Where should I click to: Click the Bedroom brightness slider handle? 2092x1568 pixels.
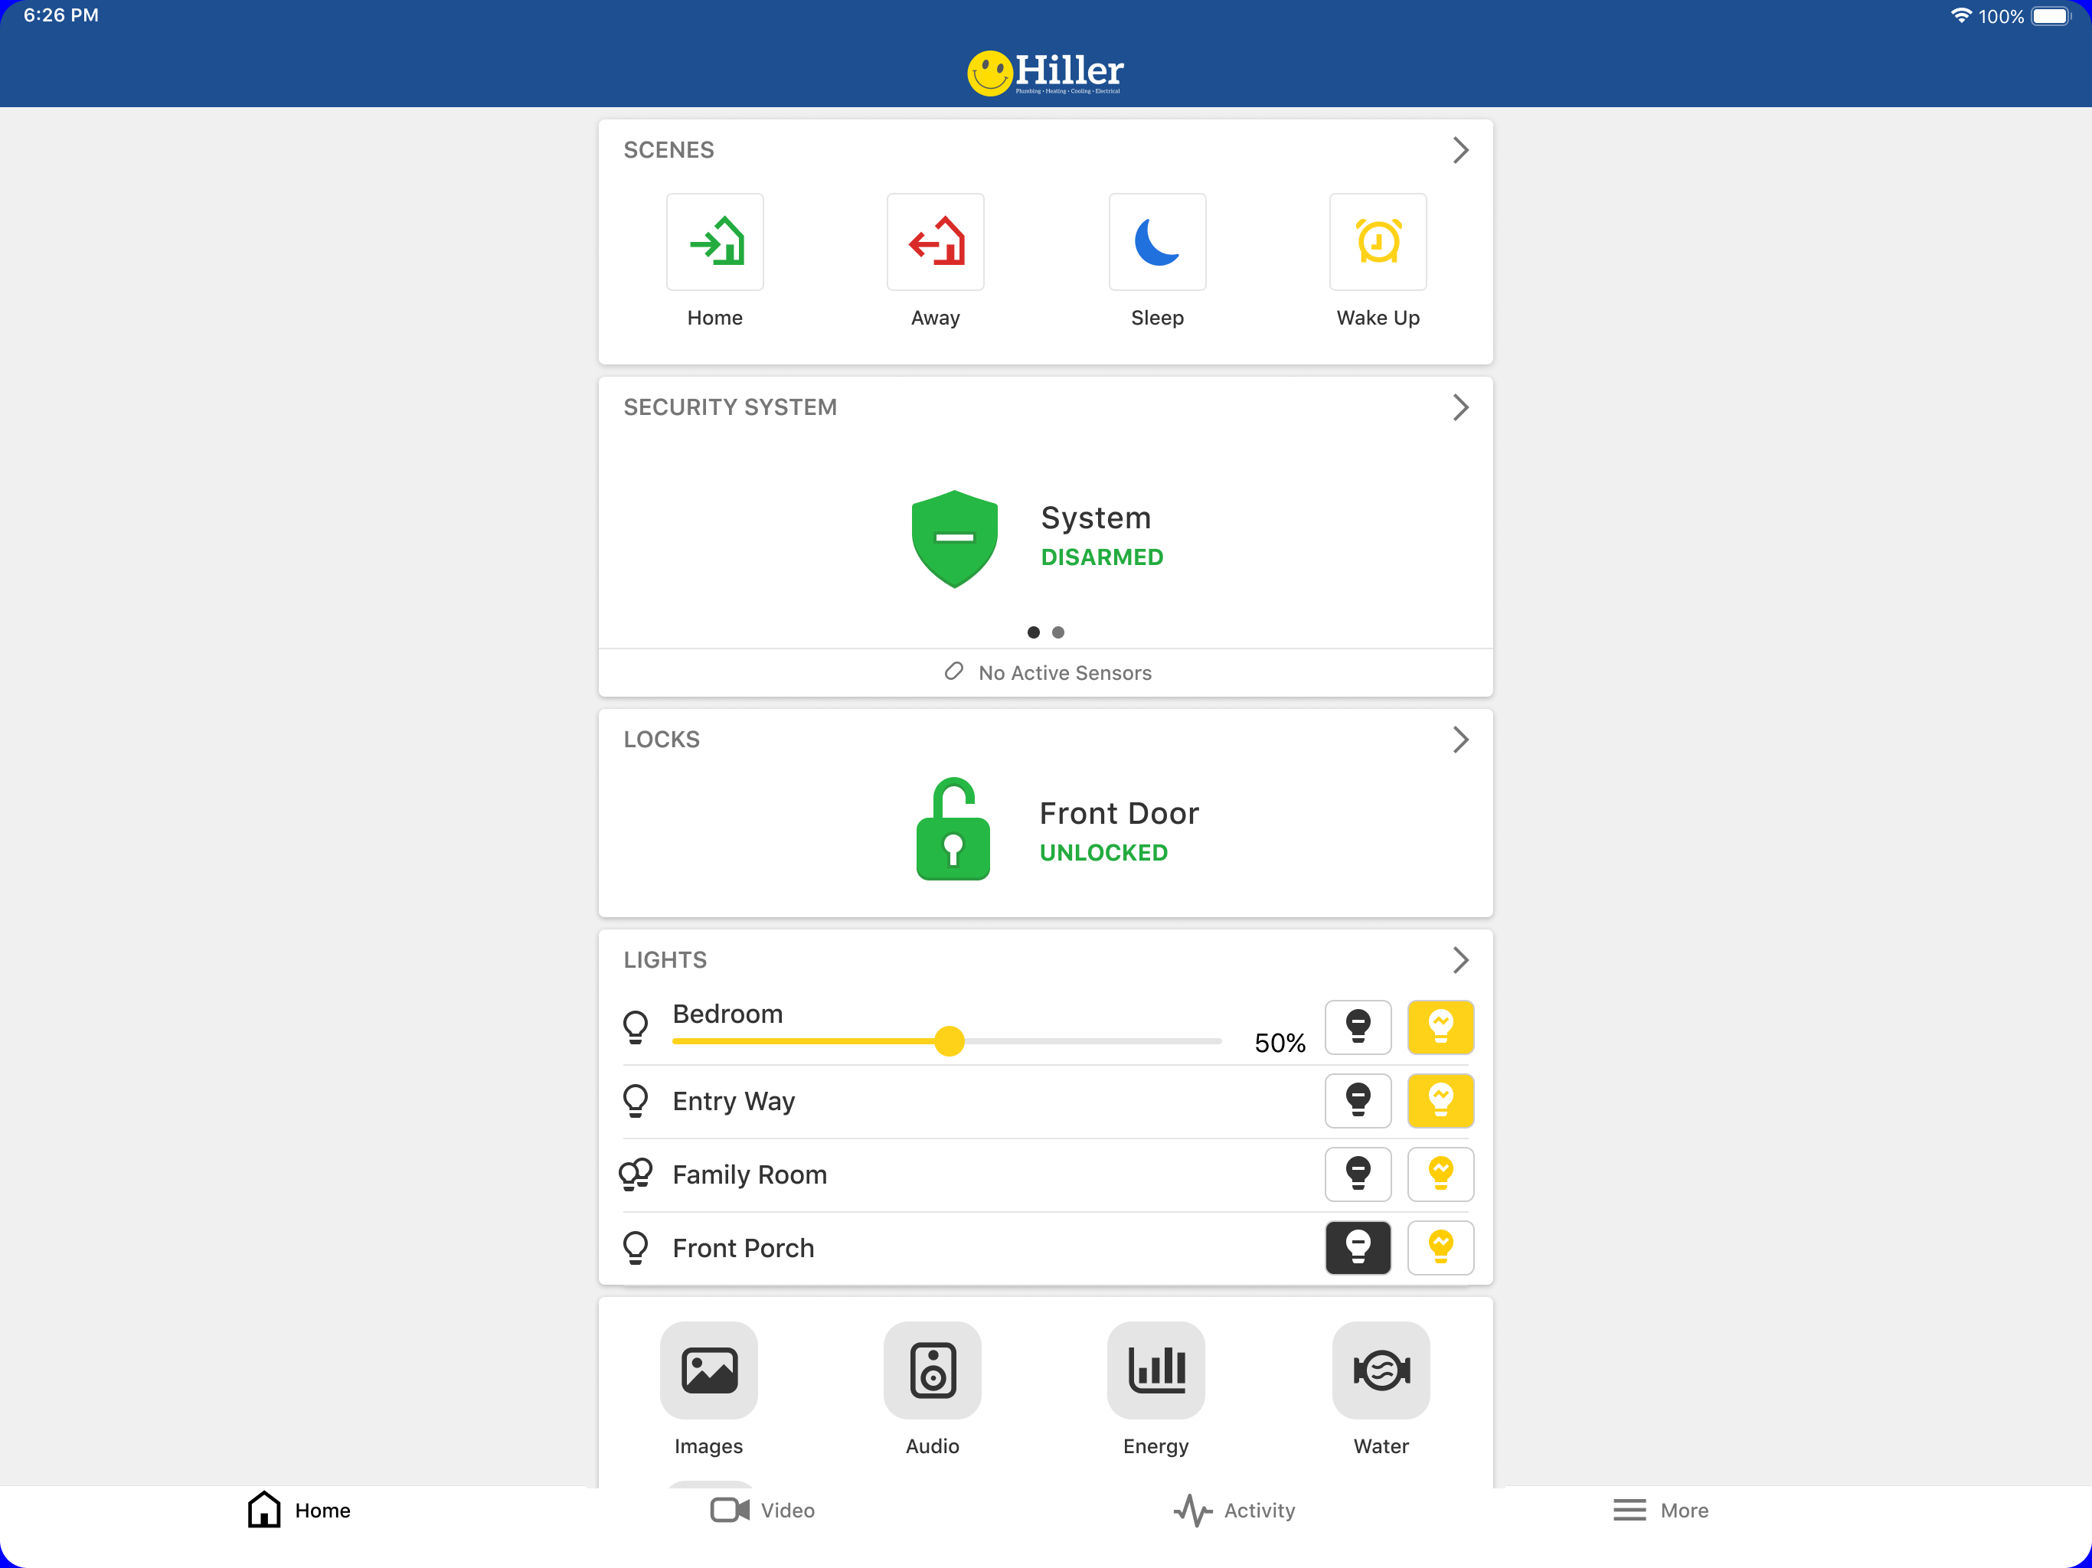(x=949, y=1041)
